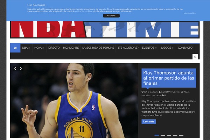Show previous slide with left arrow

pos(15,69)
